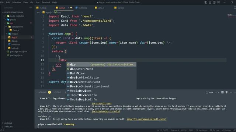The image size is (236, 132).
Task: Open the Terminal menu
Action: coord(46,3)
